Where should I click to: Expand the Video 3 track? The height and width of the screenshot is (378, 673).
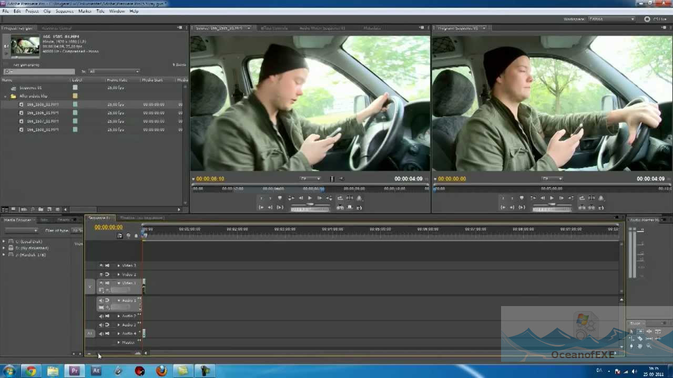(x=118, y=266)
